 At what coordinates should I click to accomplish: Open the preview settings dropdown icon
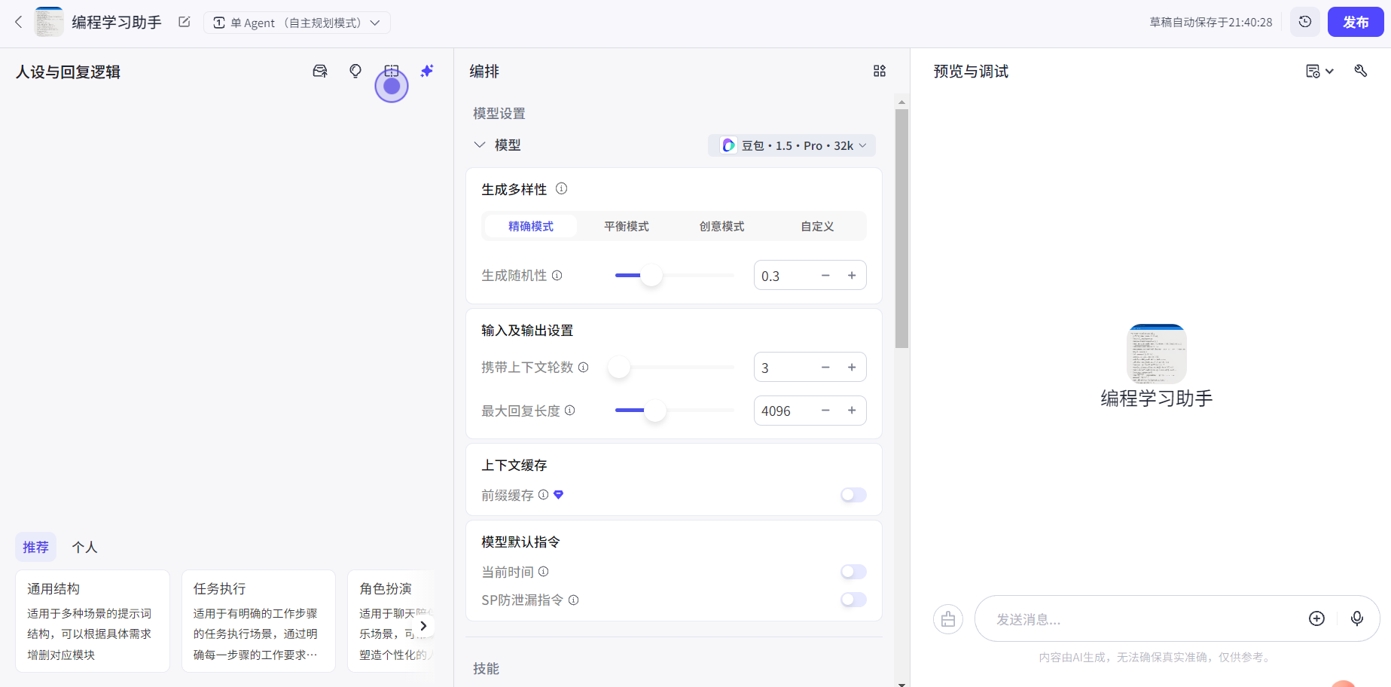coord(1319,71)
